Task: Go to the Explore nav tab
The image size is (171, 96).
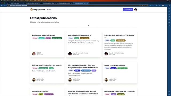Action: [x=49, y=10]
